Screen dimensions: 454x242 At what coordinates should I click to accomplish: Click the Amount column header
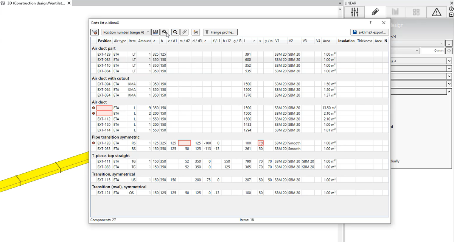[145, 41]
